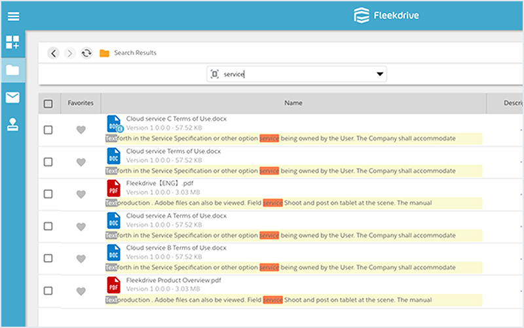Click the Search Results breadcrumb text
This screenshot has height=328, width=524.
tap(135, 53)
